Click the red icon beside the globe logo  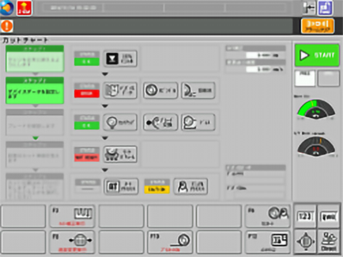coord(24,8)
